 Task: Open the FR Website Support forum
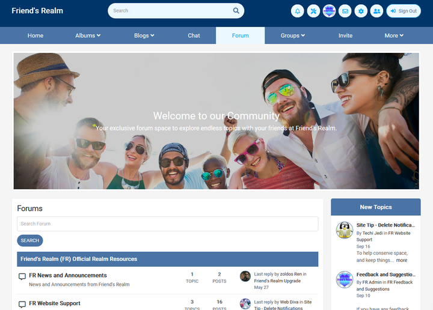click(x=55, y=303)
